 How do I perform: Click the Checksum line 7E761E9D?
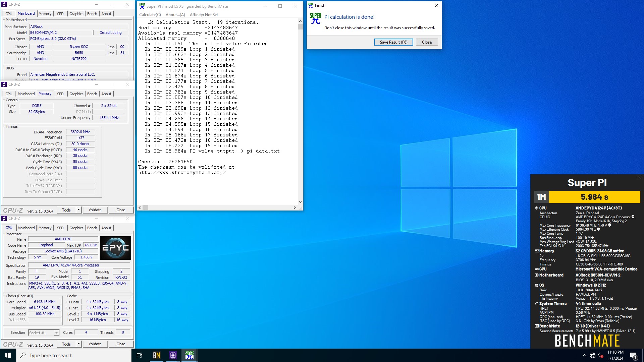point(165,162)
